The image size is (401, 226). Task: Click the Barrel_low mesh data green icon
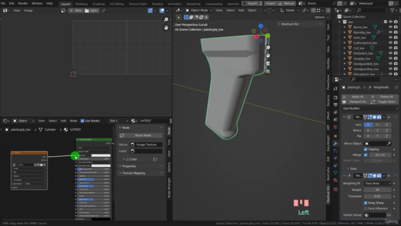375,27
